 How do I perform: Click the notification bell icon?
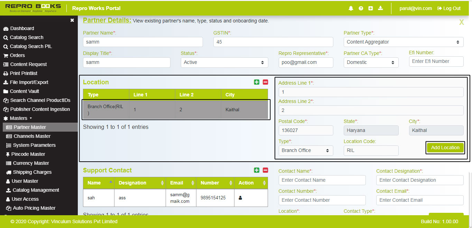point(351,8)
